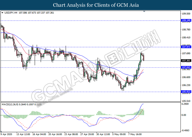This screenshot has width=192, height=137.
Task: Select the 105.923 support level price tag
Action: (186, 92)
